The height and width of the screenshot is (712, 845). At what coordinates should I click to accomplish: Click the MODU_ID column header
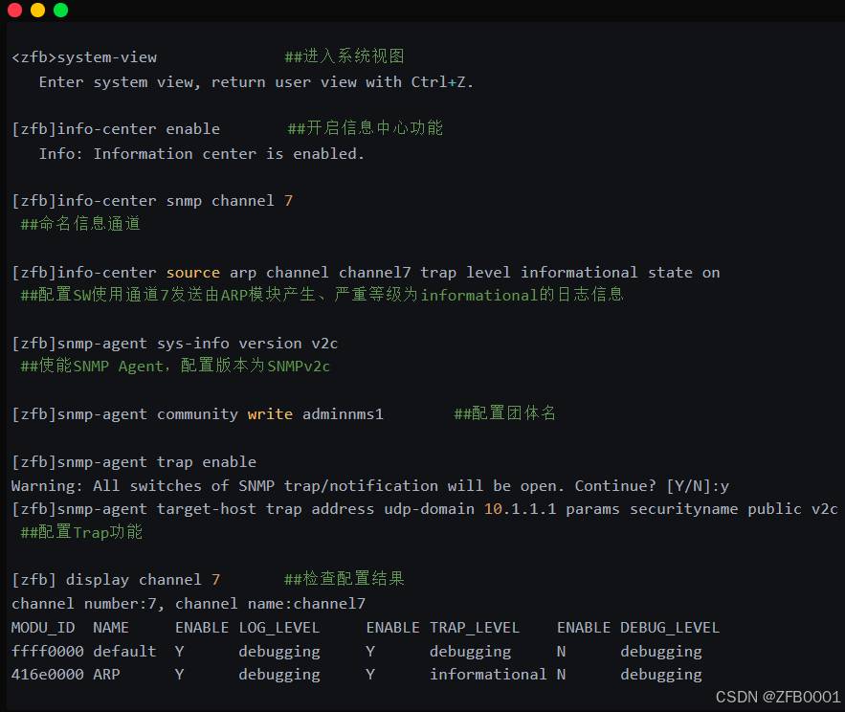click(x=43, y=628)
